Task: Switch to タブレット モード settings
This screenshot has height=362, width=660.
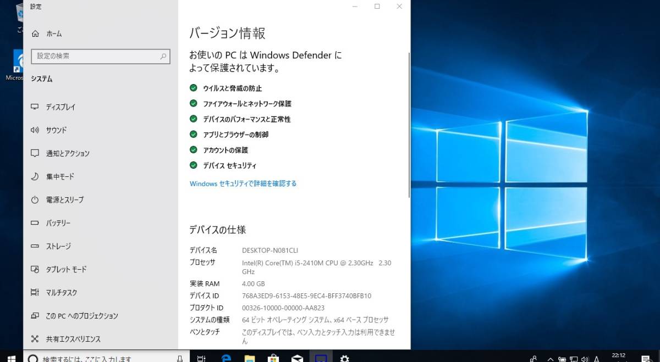Action: (x=61, y=269)
